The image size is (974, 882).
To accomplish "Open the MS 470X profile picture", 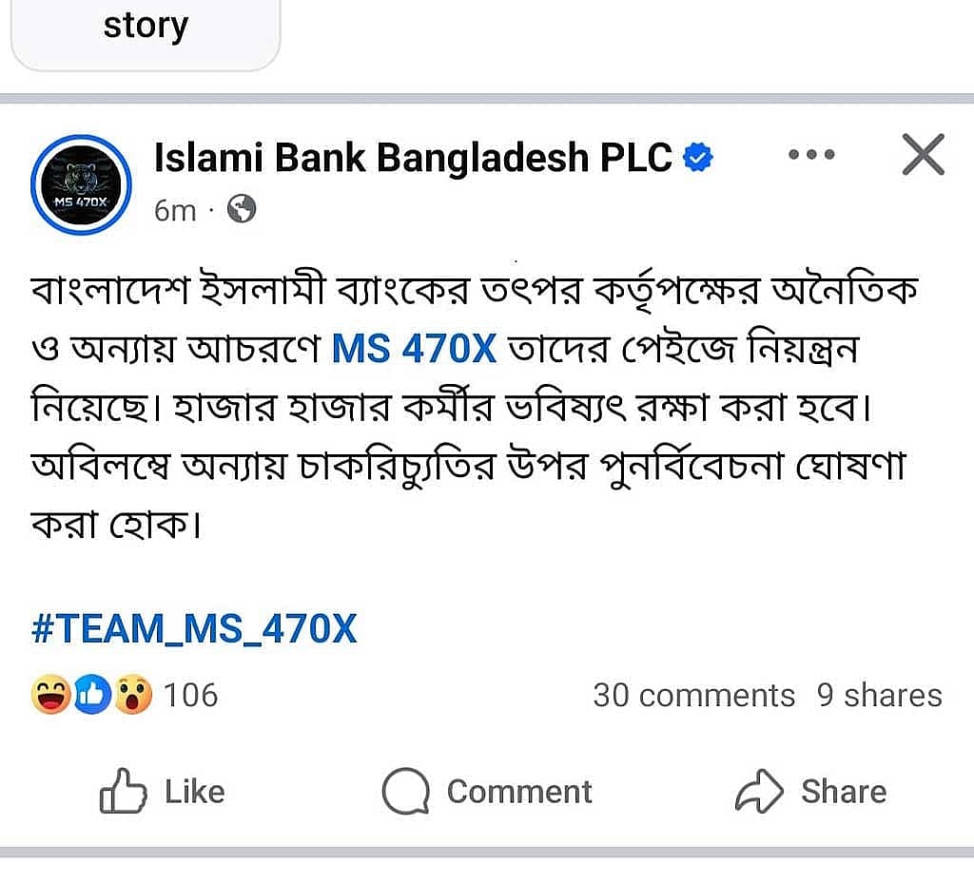I will tap(81, 184).
